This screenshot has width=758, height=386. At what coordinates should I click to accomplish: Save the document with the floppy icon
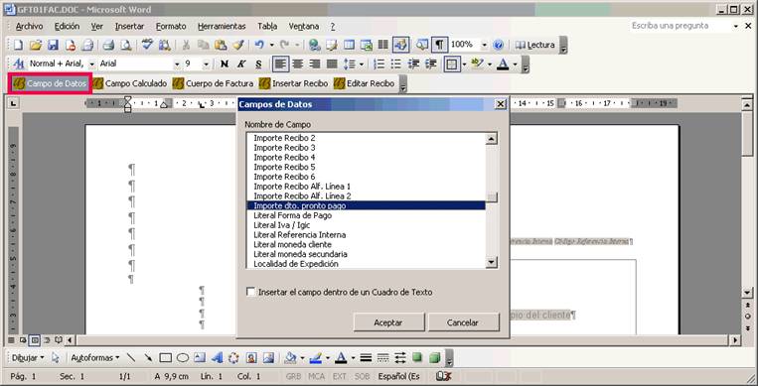[53, 45]
